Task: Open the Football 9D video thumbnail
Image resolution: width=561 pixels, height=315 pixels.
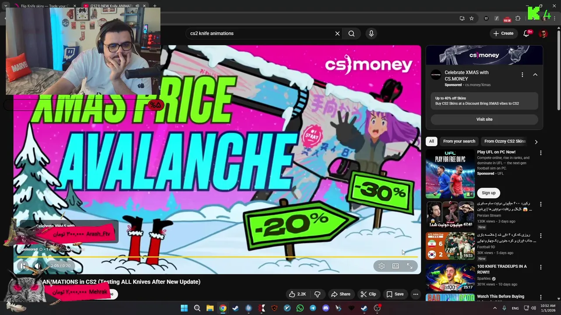Action: point(450,246)
